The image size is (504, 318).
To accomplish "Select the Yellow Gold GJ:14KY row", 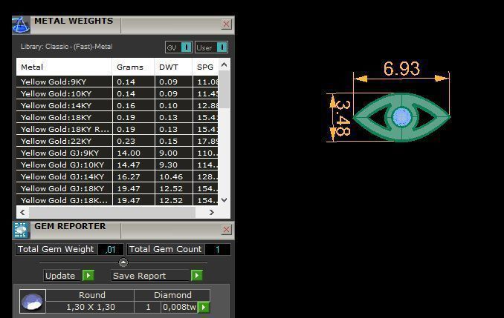I will 117,176.
